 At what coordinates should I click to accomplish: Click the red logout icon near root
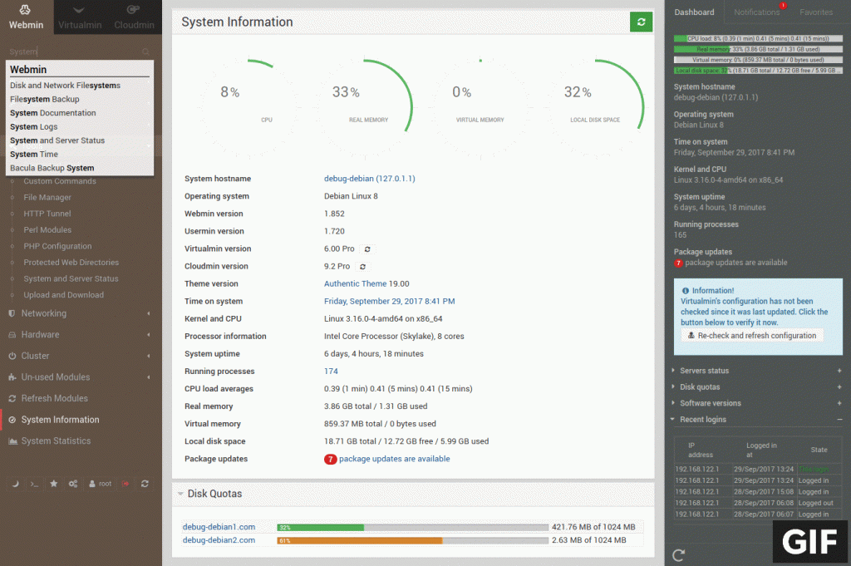[x=125, y=484]
